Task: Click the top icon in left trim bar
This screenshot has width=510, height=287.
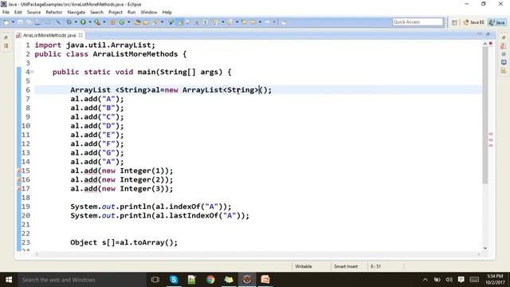Action: [6, 38]
